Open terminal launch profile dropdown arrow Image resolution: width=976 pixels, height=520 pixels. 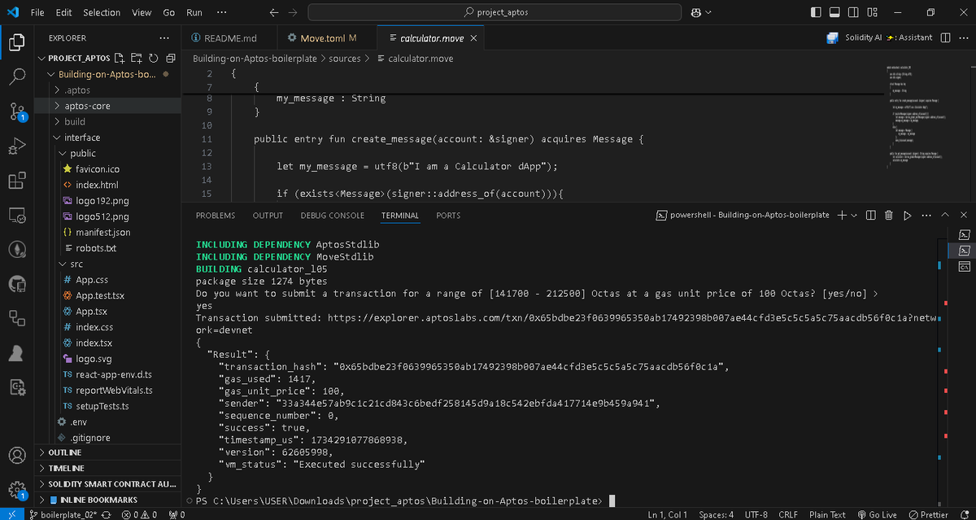[x=854, y=215]
